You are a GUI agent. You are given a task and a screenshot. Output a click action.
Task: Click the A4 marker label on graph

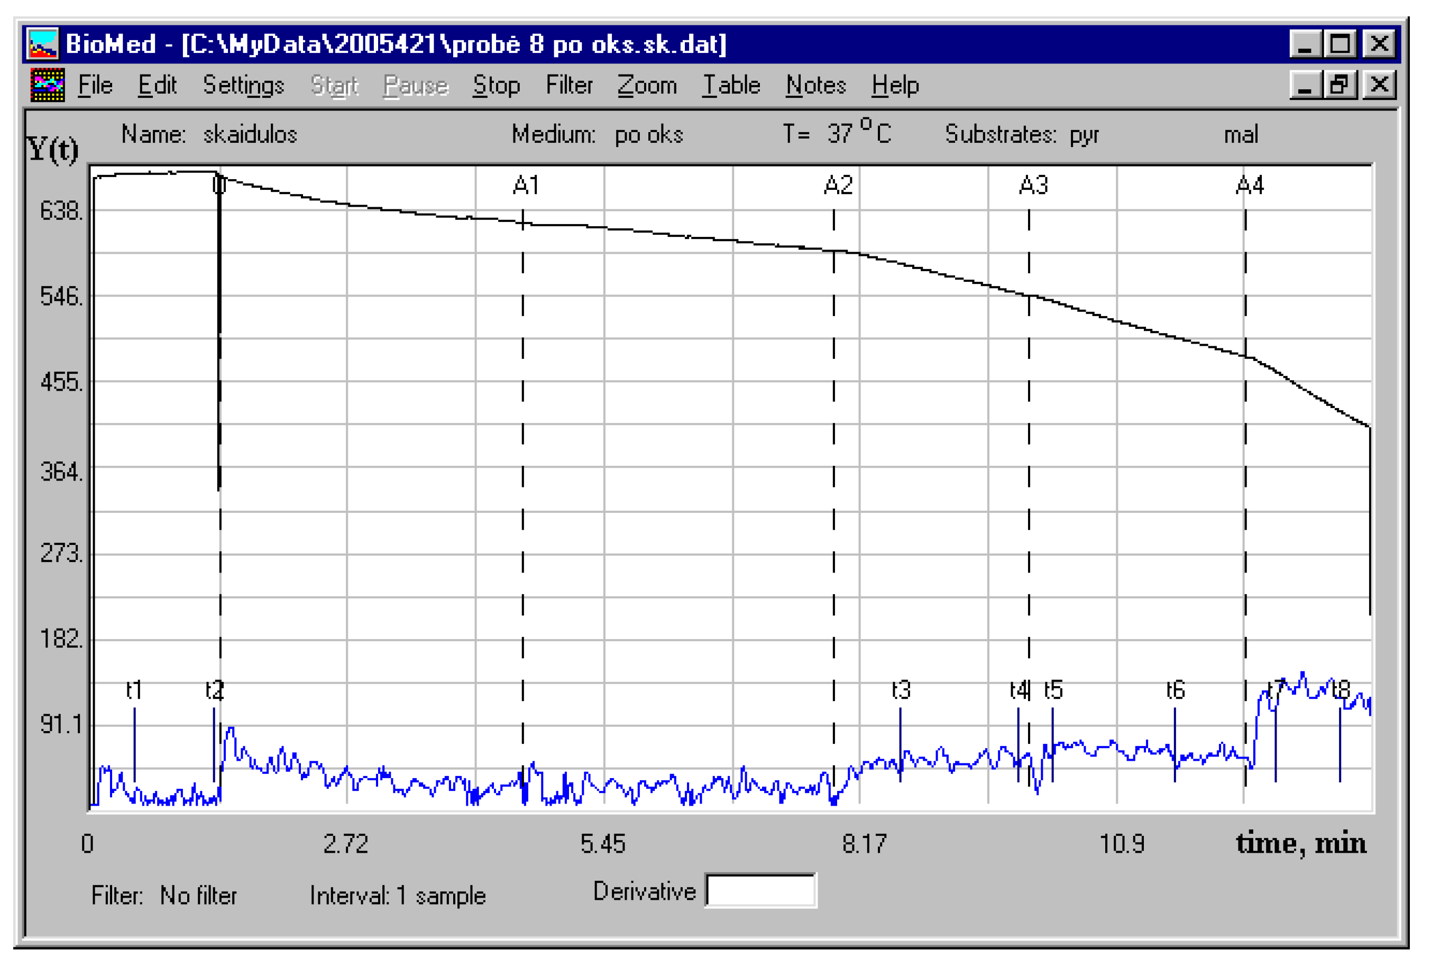point(1250,186)
